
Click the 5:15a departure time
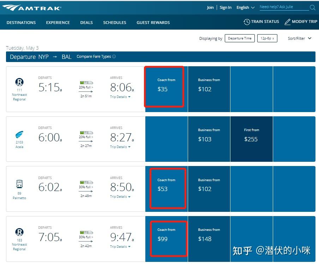coord(50,87)
